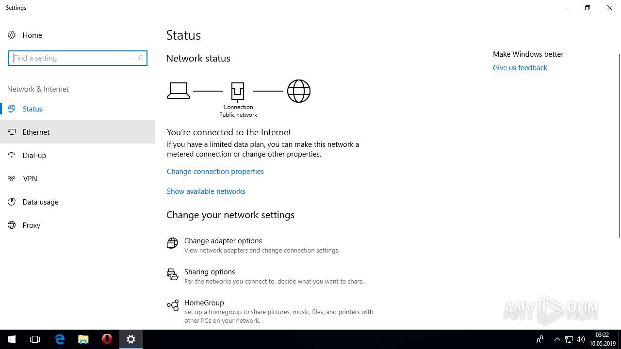Click the Network status heading
The image size is (621, 349).
tap(198, 58)
